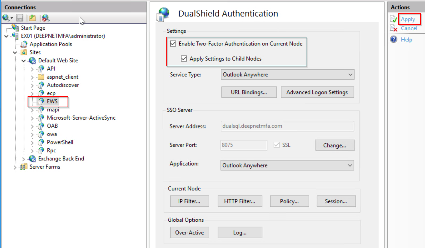Click the Server Port field
The width and height of the screenshot is (425, 248).
(x=244, y=145)
